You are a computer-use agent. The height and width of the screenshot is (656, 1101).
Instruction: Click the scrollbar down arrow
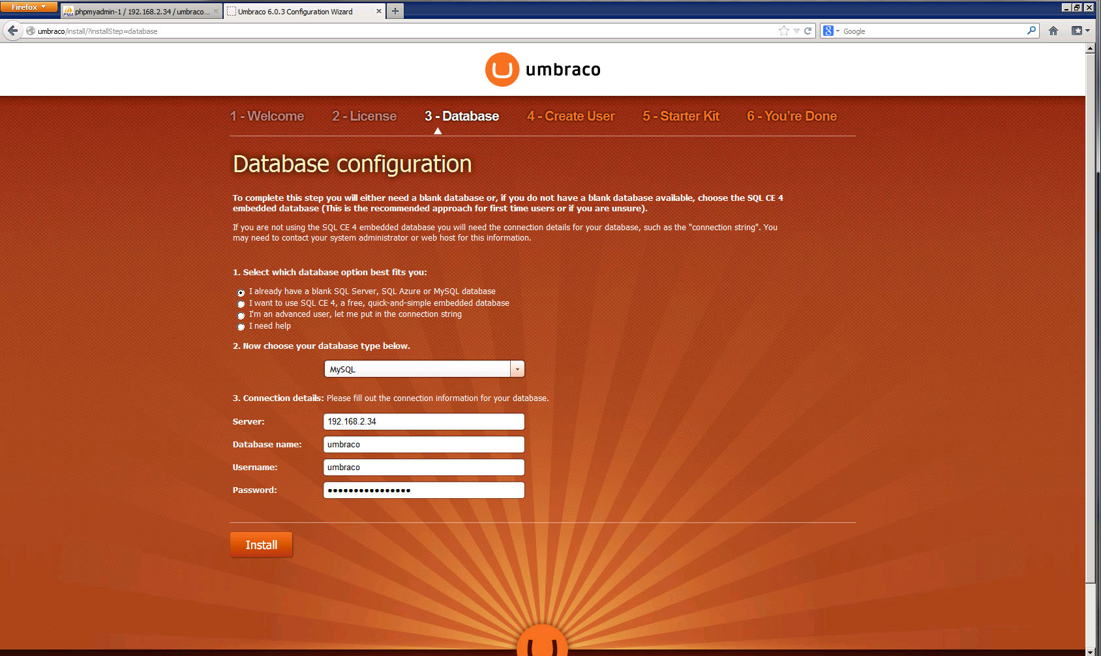point(1090,651)
